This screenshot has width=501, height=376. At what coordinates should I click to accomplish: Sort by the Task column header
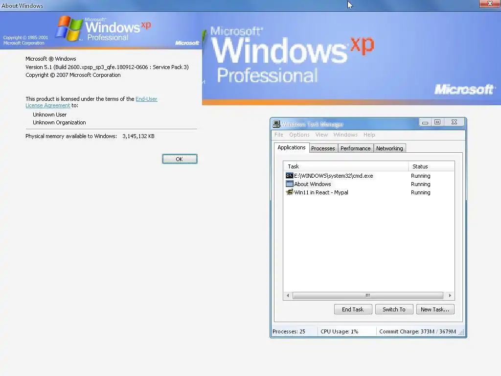pos(346,166)
